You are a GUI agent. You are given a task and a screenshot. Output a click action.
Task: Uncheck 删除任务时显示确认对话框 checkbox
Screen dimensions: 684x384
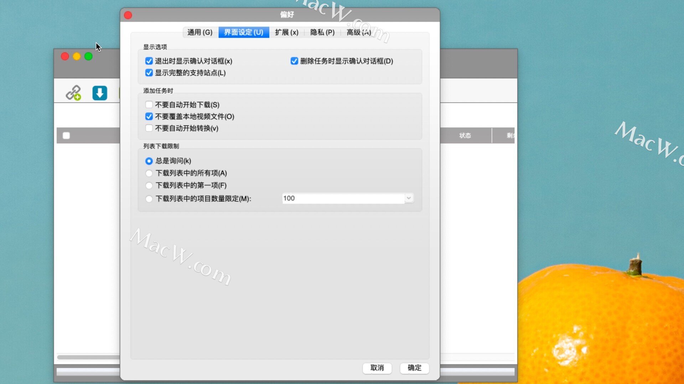tap(294, 61)
